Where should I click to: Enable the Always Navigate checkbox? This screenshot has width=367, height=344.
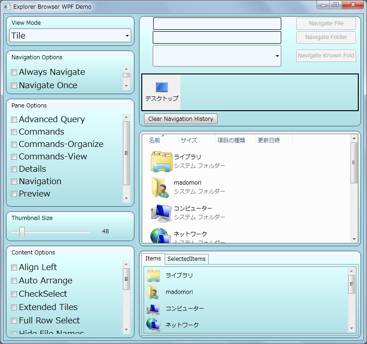(x=14, y=72)
